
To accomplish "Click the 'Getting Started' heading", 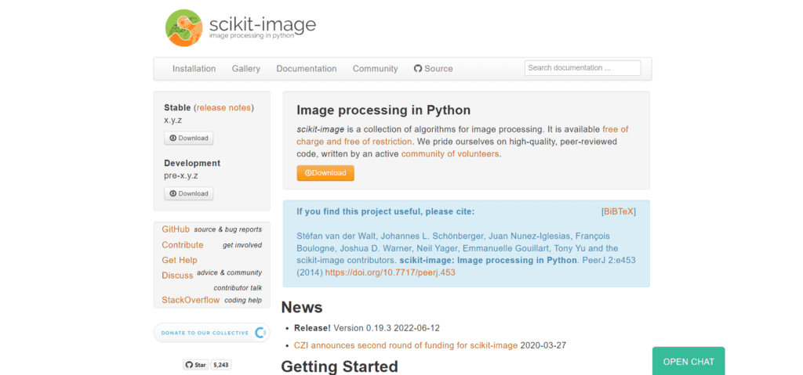I will [340, 366].
